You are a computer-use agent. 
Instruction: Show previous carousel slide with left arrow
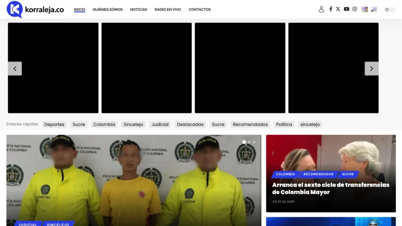[15, 68]
